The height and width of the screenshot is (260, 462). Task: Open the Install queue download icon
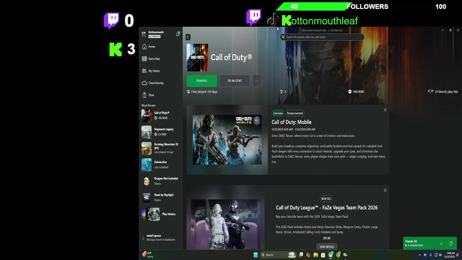(x=143, y=238)
